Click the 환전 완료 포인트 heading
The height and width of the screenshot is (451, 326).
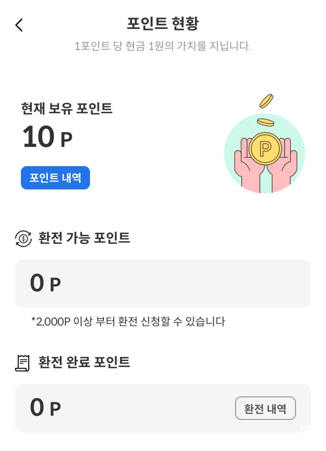pyautogui.click(x=84, y=362)
